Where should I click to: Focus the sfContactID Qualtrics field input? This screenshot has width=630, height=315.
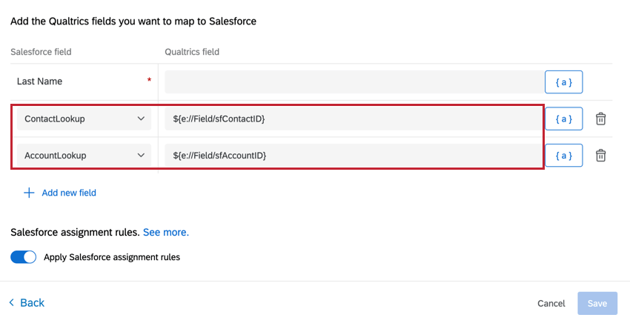(353, 119)
